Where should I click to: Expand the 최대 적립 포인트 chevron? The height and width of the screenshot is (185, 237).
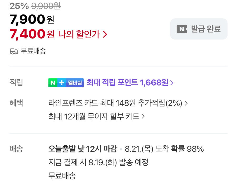tap(172, 83)
